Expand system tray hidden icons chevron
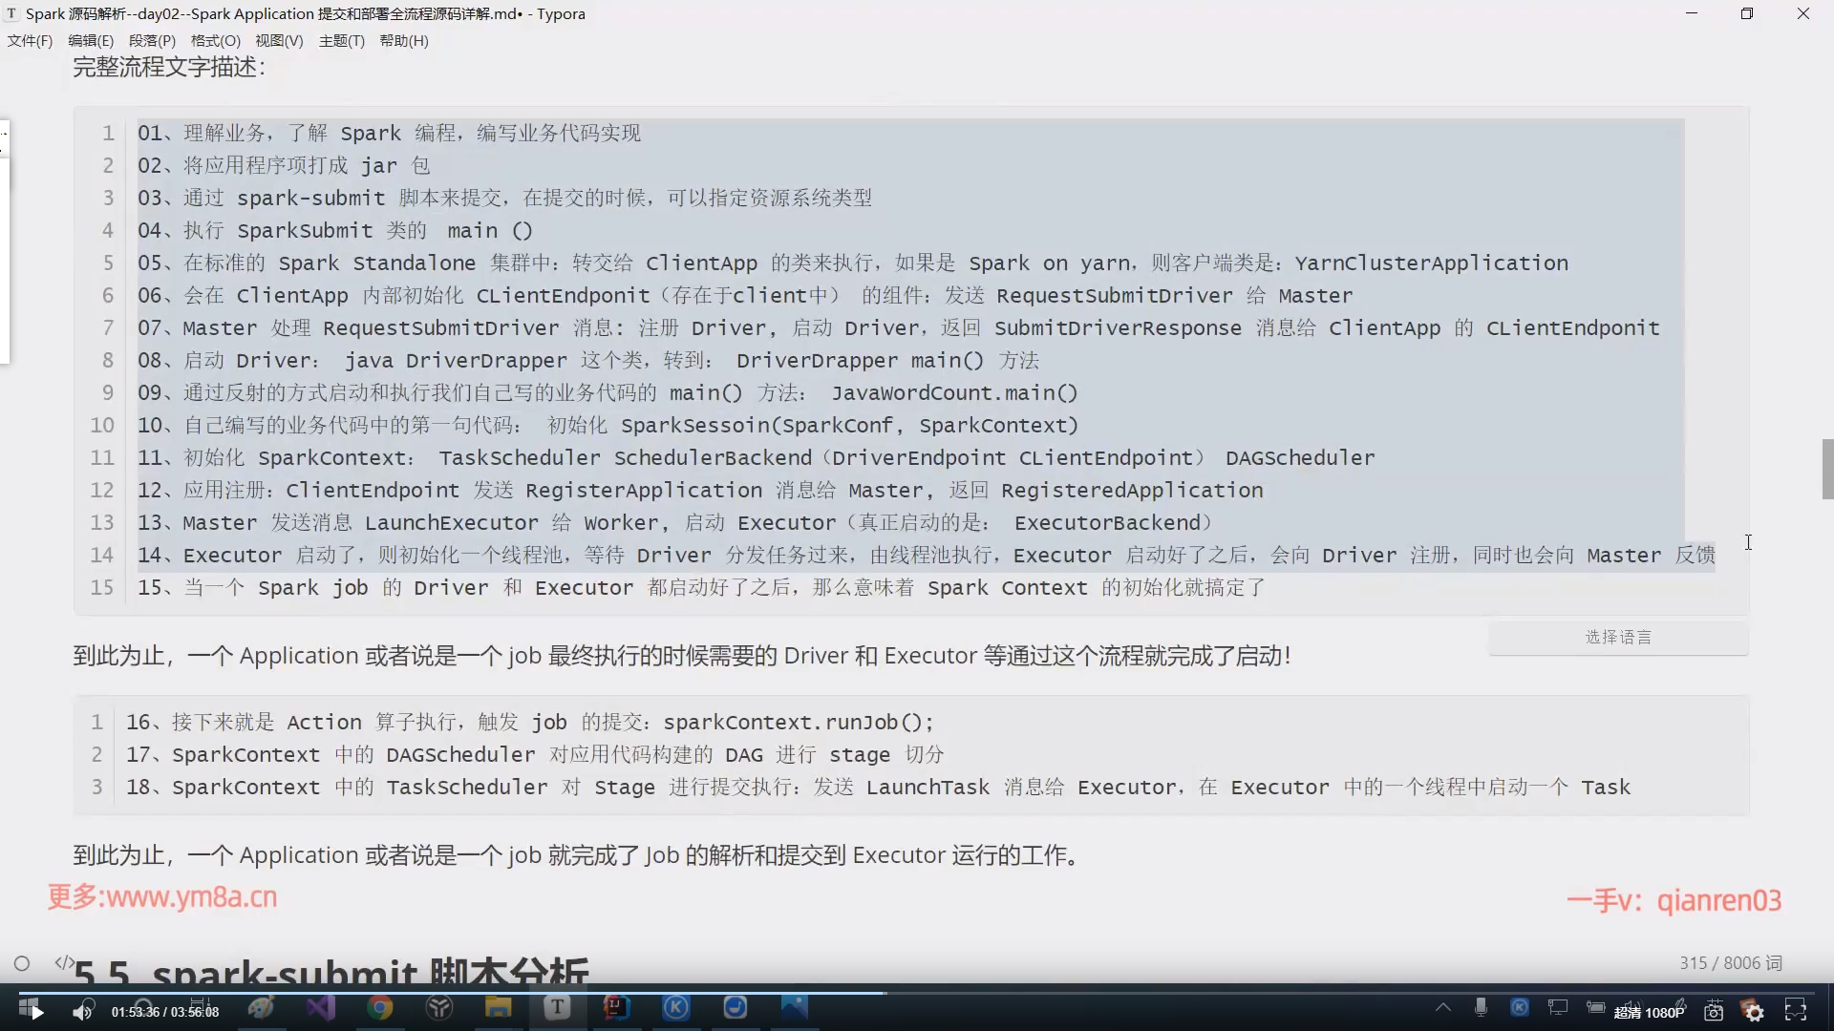 (x=1442, y=1007)
